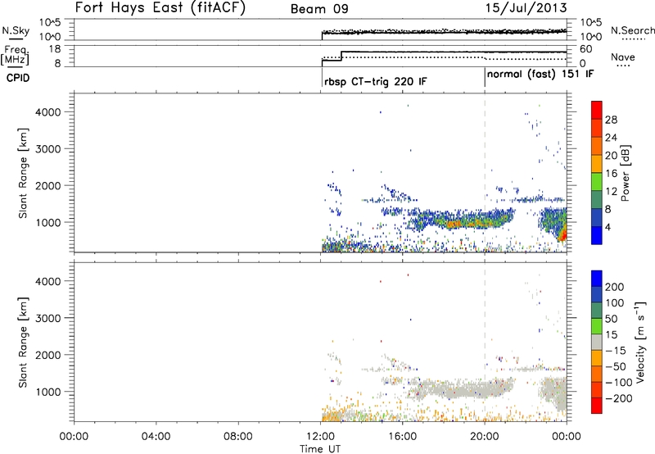Click the '16:00' time tick label

402,437
